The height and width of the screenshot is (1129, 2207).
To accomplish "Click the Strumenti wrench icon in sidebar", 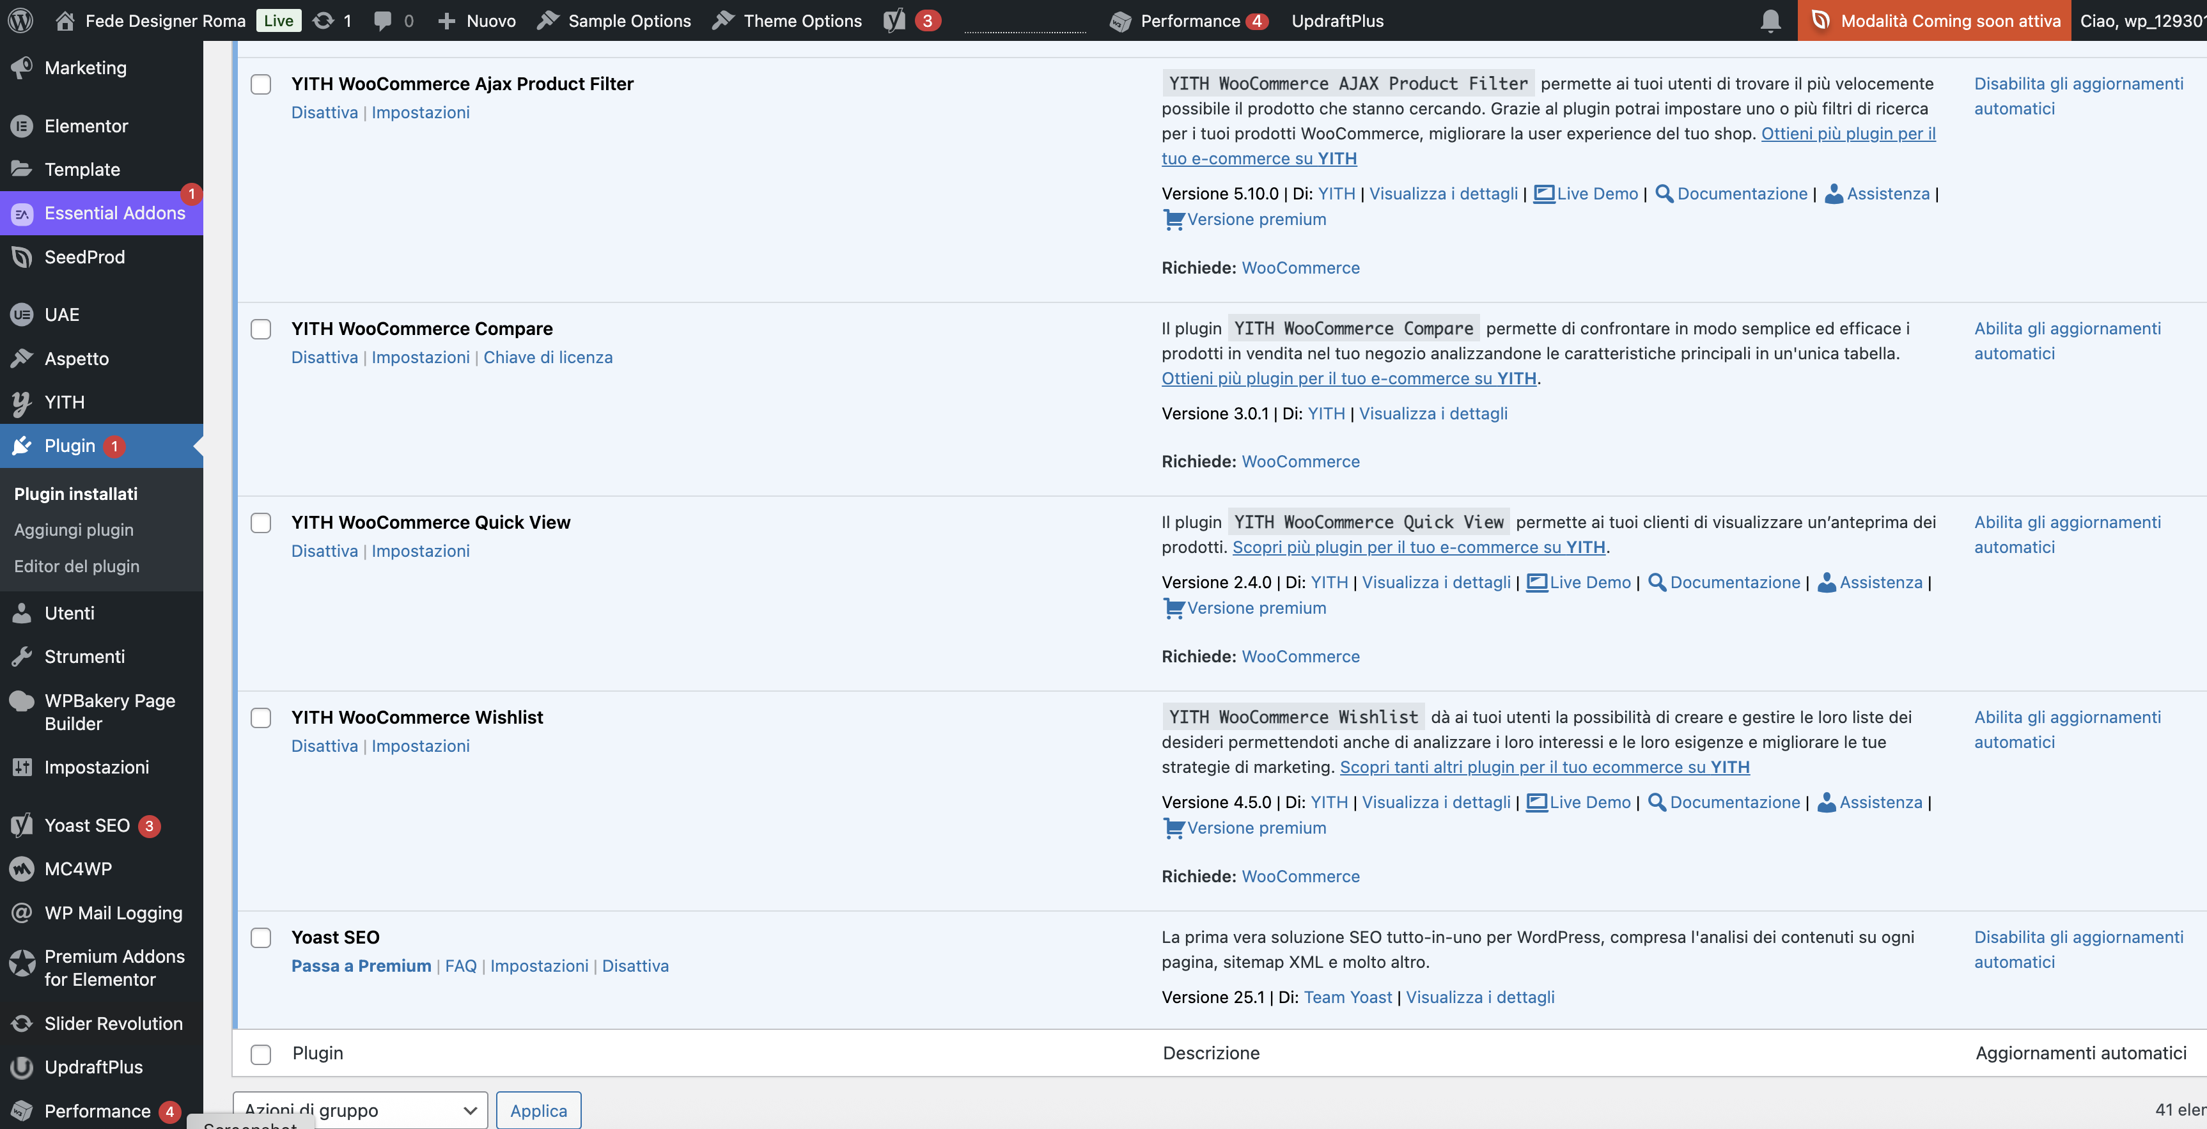I will 22,656.
